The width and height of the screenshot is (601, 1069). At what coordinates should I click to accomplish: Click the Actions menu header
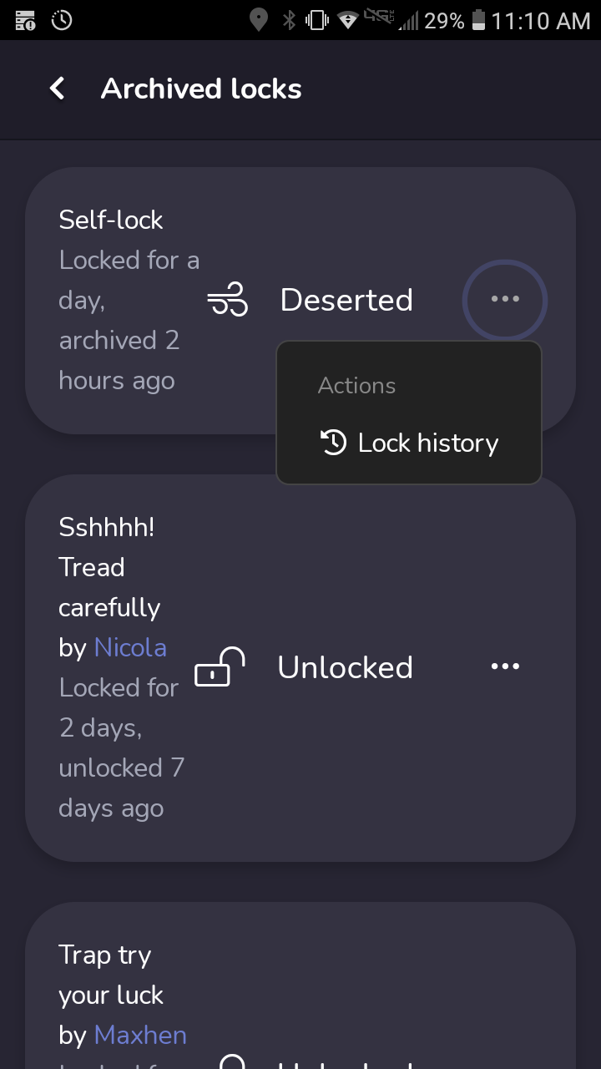coord(356,386)
